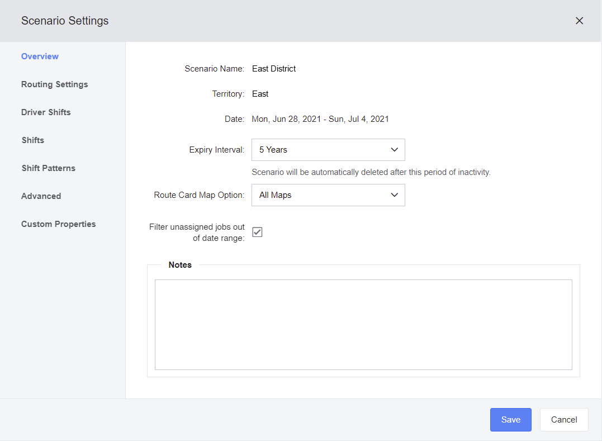This screenshot has width=602, height=441.
Task: Save the scenario settings
Action: [x=511, y=420]
